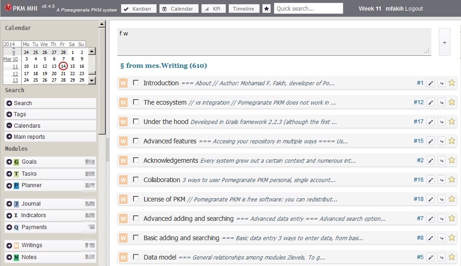Click the arrow icon next to Under the hood
This screenshot has width=461, height=266.
coord(441,122)
